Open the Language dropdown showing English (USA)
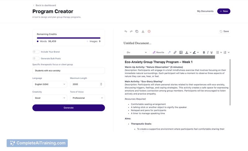Screen dimensions: 248x151 [50, 84]
